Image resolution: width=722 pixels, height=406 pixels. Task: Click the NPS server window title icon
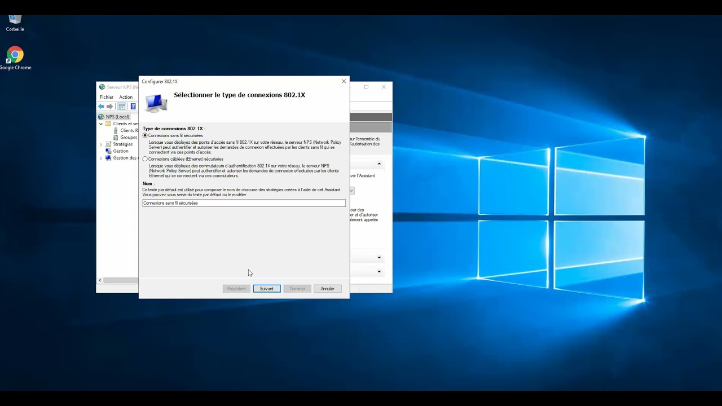pyautogui.click(x=102, y=87)
